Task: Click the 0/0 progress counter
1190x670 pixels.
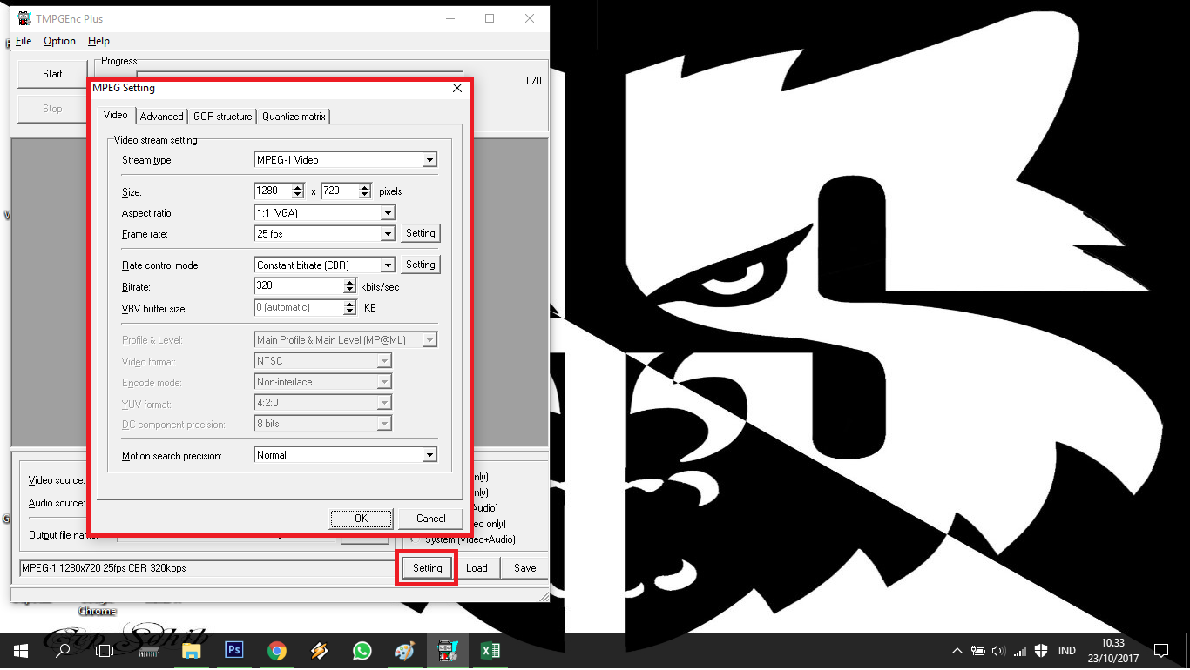Action: [533, 81]
